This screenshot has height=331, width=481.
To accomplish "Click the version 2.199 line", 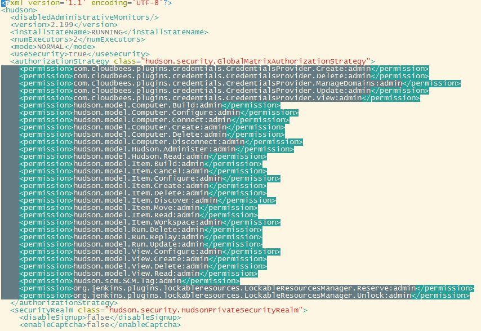I will tap(64, 25).
